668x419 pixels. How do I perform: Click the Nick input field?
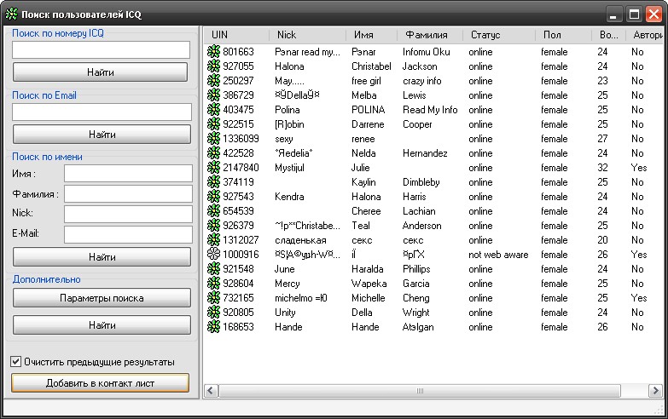point(128,214)
